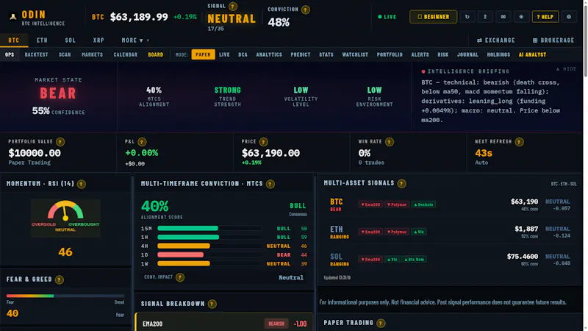
Task: Open help for Signal Breakdown
Action: click(212, 304)
